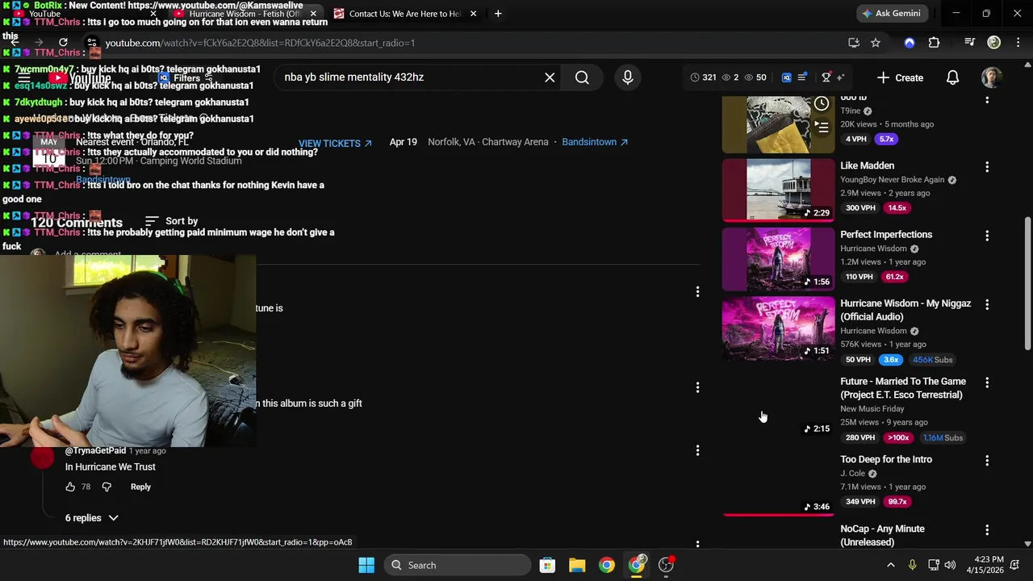
Task: Close the Contact Us tab
Action: pyautogui.click(x=473, y=14)
